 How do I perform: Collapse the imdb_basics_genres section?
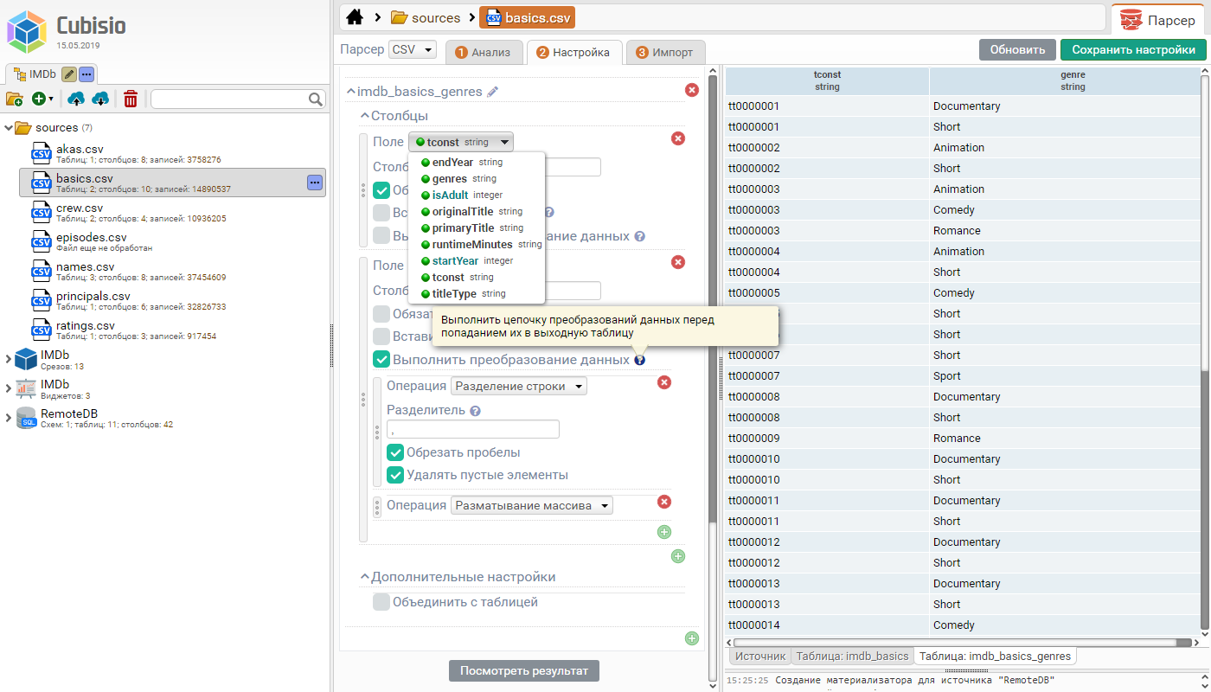[x=351, y=92]
